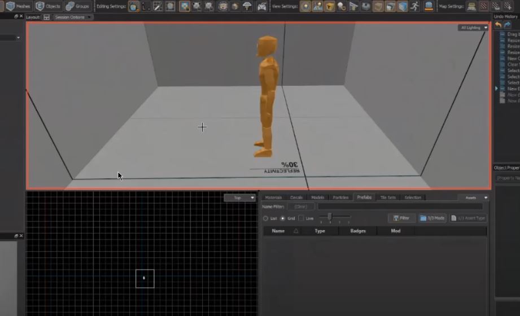Click the Name Filter input field
Viewport: 520px width, 316px height.
tap(400, 207)
